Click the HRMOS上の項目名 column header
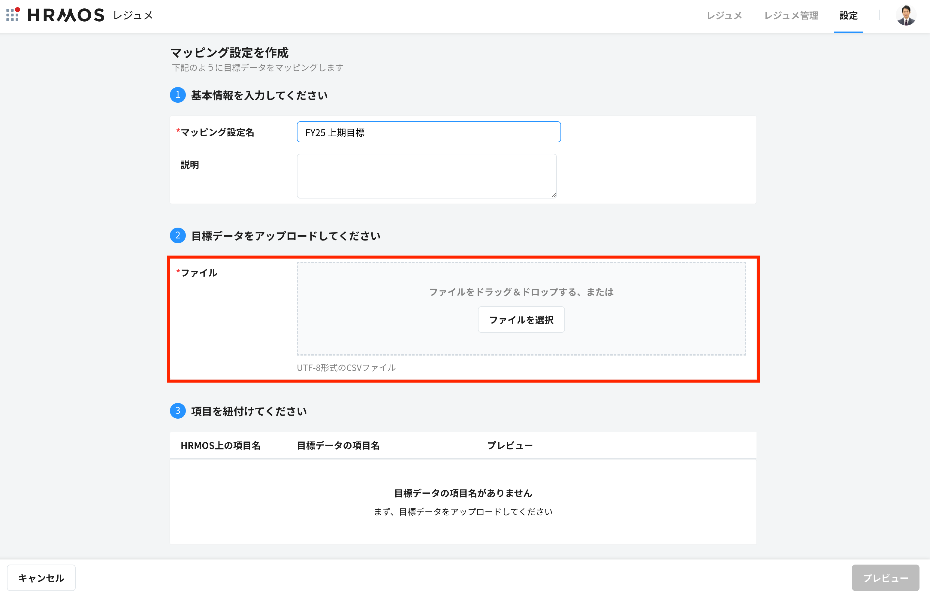The width and height of the screenshot is (930, 594). (221, 446)
